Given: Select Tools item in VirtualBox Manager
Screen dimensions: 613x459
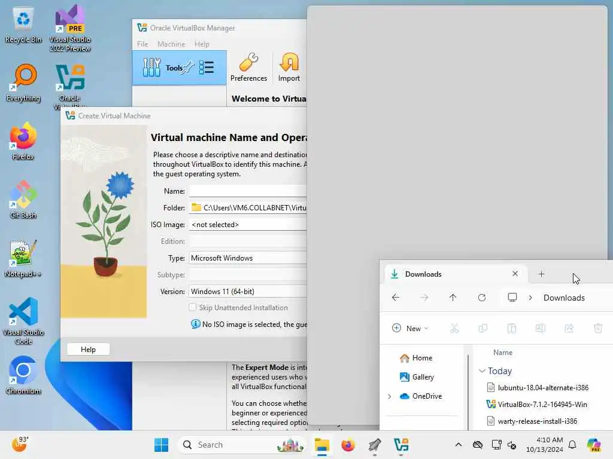Looking at the screenshot, I should pos(180,68).
